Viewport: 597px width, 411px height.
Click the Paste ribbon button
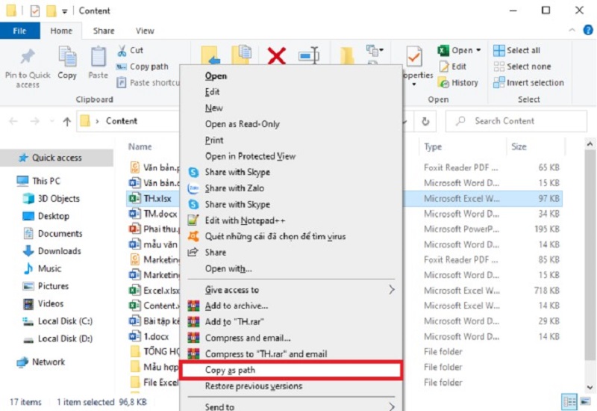99,63
